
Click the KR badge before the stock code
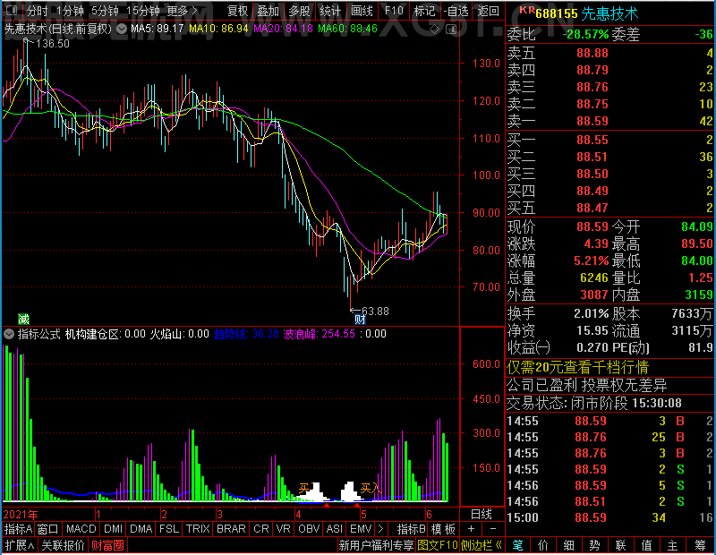[527, 10]
